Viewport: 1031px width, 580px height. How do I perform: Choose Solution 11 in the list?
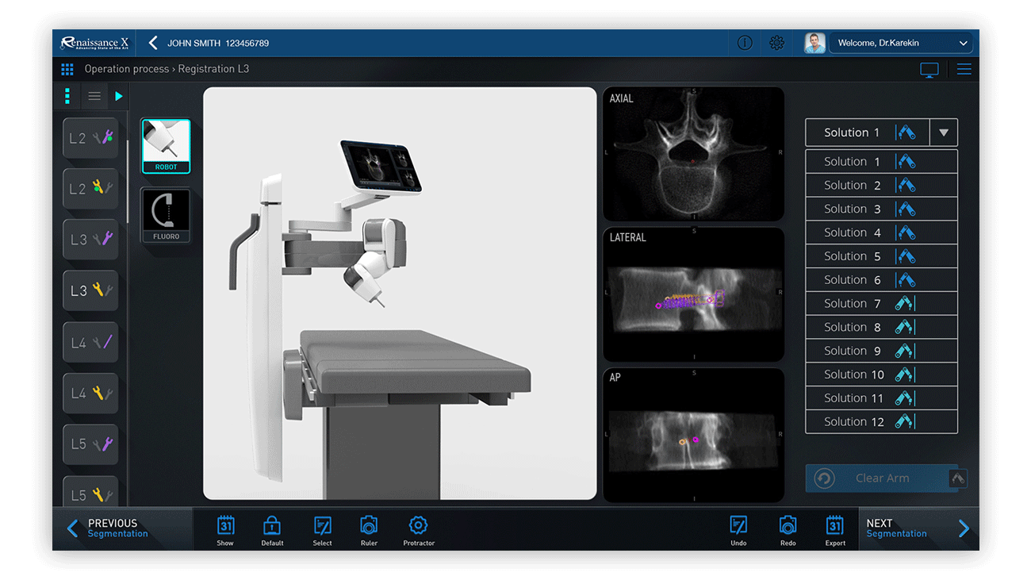pyautogui.click(x=881, y=398)
